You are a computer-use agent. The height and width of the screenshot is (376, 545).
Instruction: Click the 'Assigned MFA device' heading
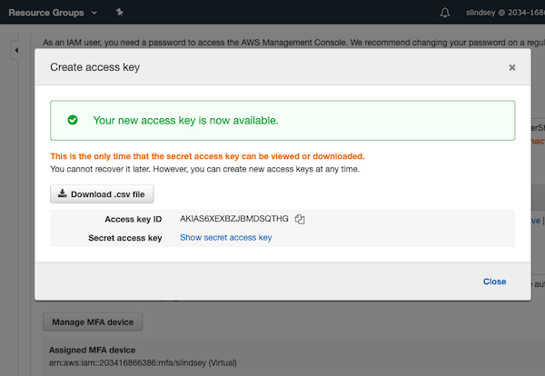pos(92,350)
